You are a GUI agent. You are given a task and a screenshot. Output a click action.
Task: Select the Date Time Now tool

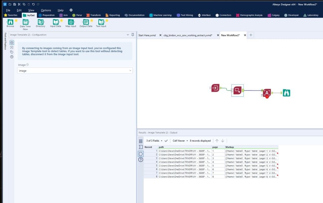(25, 25)
